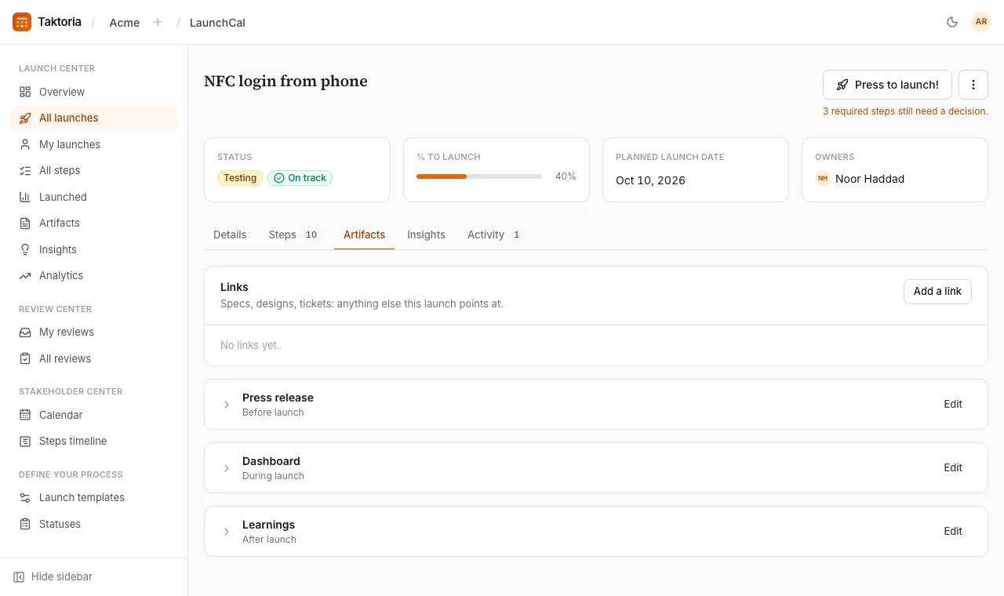Click the Insights lightbulb icon in the sidebar

coord(25,249)
